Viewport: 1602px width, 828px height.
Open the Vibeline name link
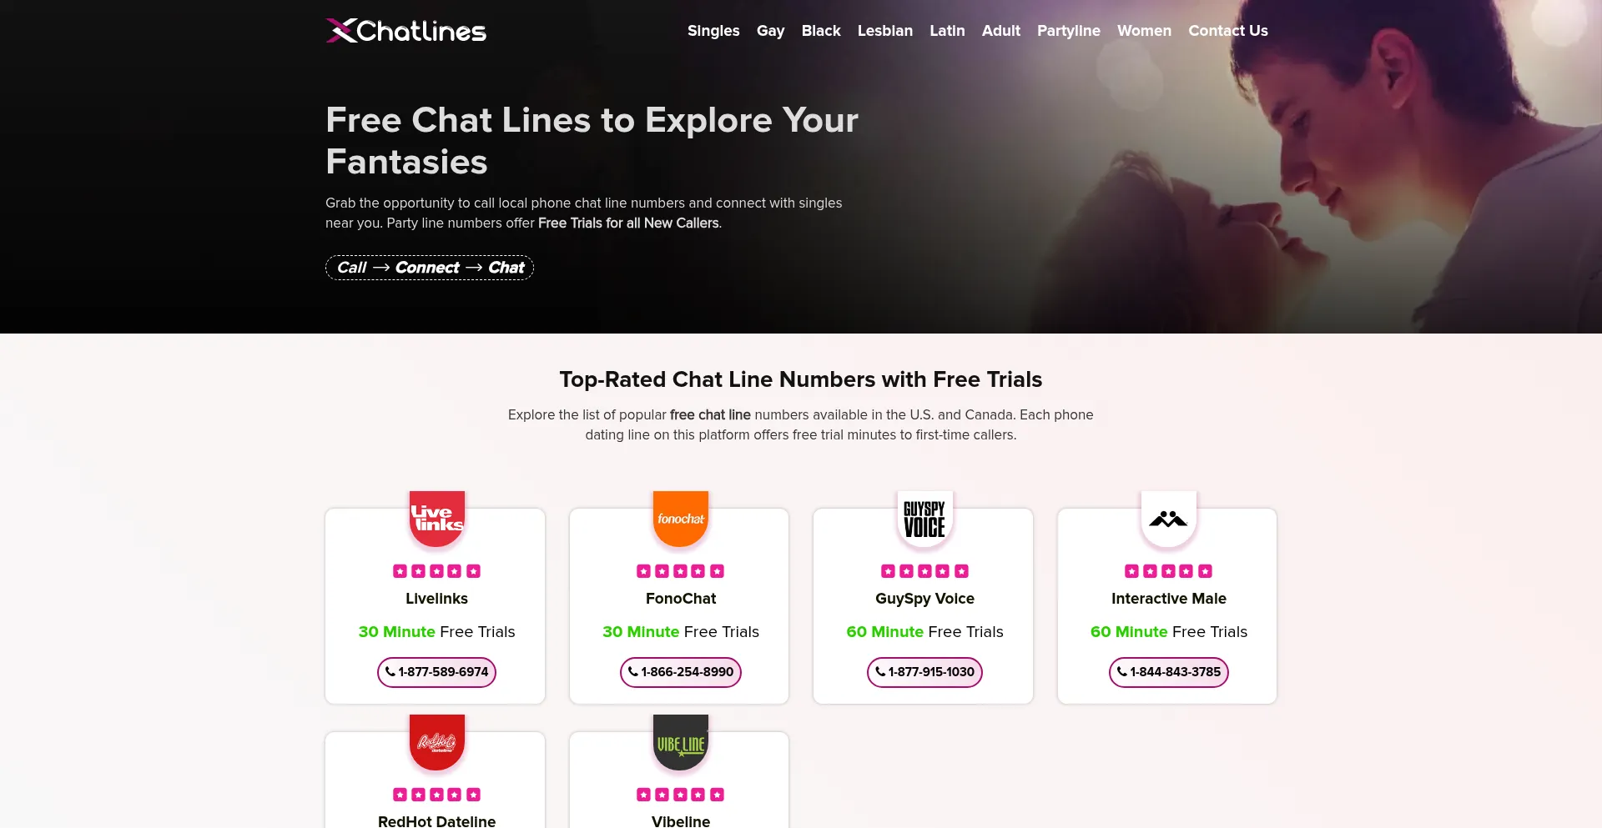[681, 820]
